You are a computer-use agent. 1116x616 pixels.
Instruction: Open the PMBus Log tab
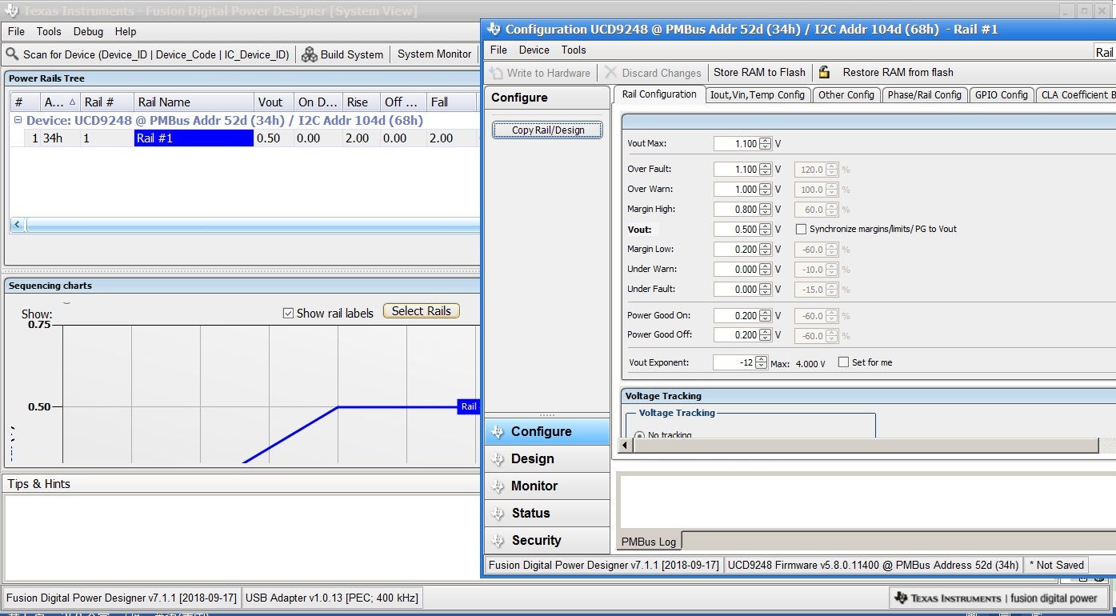click(649, 542)
